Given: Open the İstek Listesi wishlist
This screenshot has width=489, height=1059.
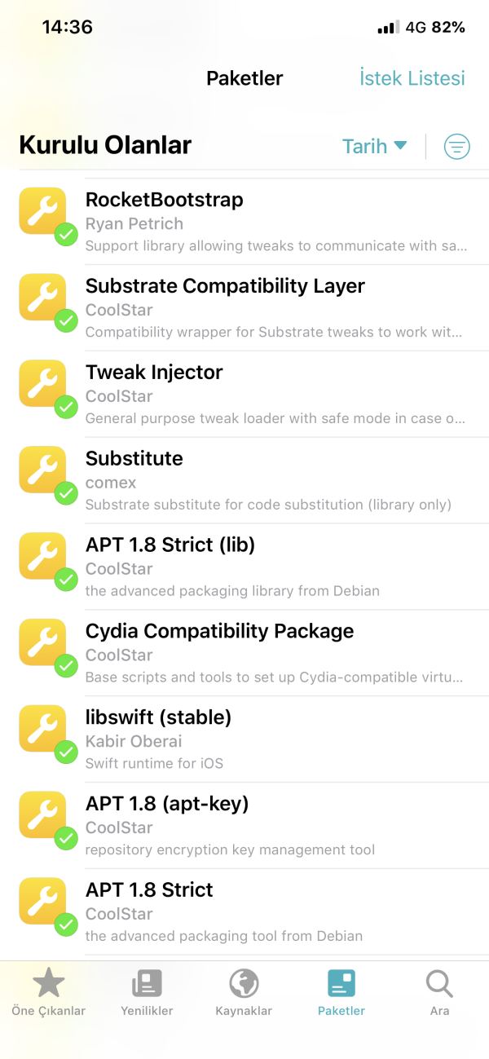Looking at the screenshot, I should pos(412,78).
